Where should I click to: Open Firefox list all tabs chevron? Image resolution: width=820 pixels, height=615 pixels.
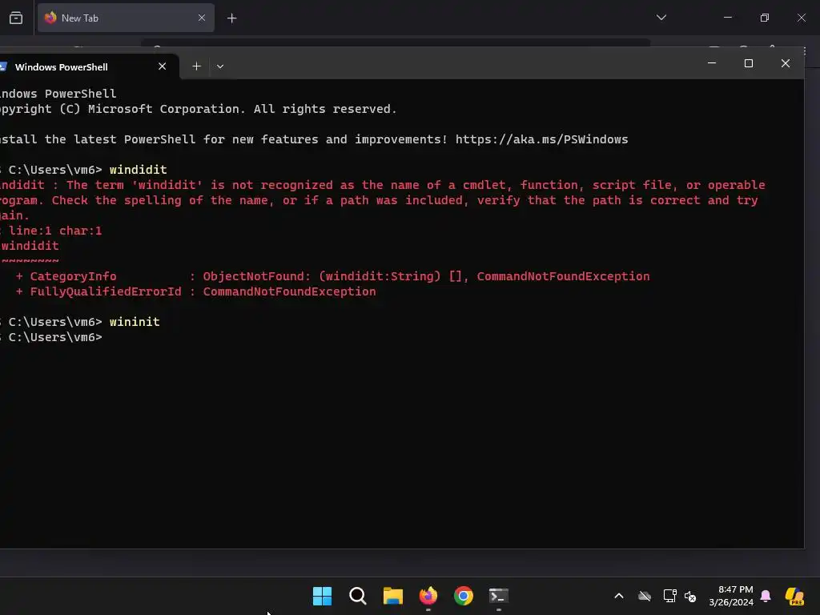click(661, 18)
